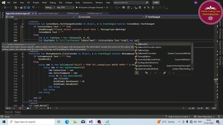
Task: Click the Search (Ctrl+Q) box
Action: click(131, 2)
